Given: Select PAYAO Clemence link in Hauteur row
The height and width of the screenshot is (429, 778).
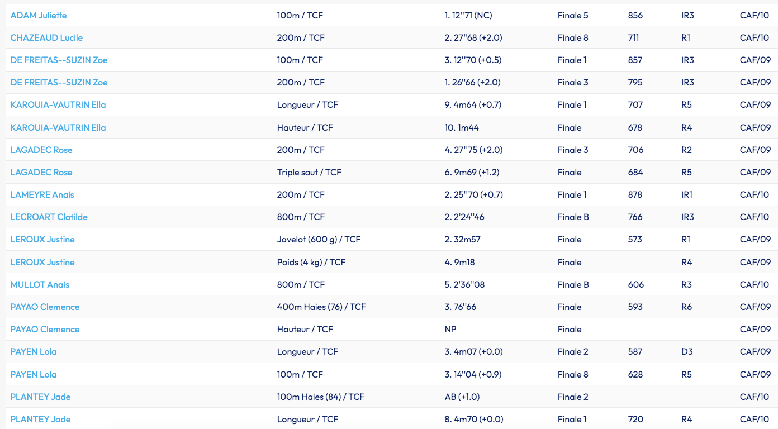Looking at the screenshot, I should [45, 329].
